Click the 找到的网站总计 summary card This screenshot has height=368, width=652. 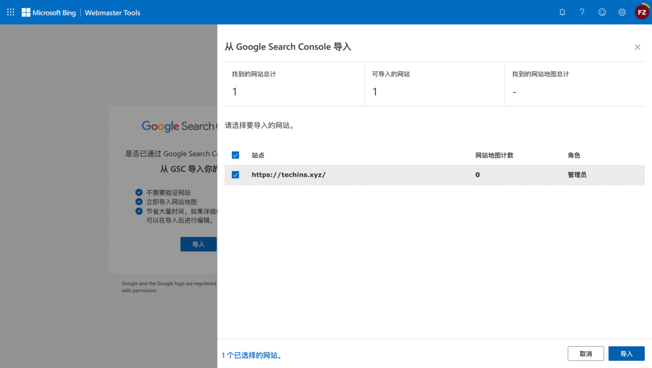tap(294, 84)
